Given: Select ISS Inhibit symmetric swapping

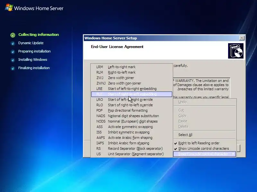Looking at the screenshot, I should (132, 132).
